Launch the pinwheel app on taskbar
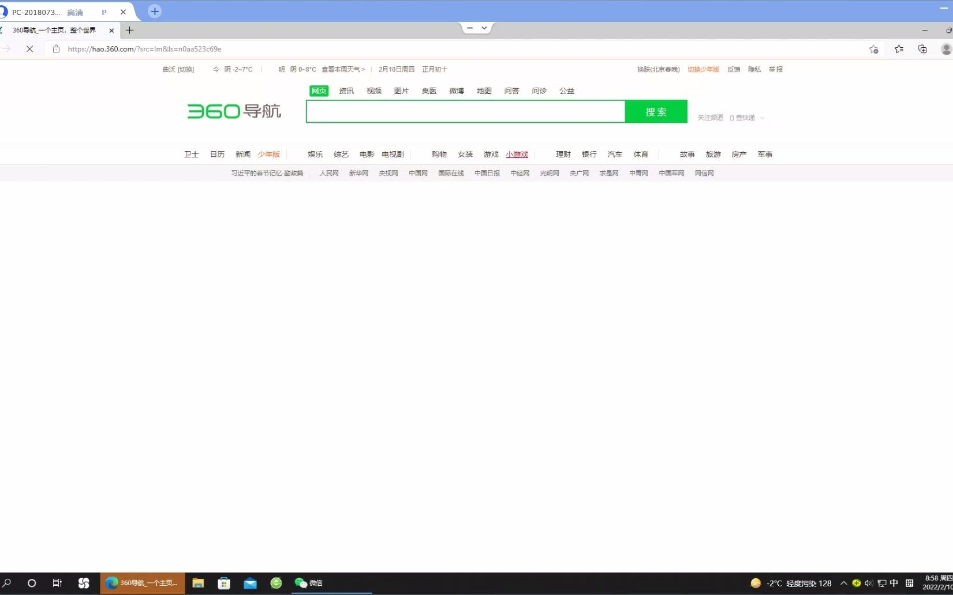Screen dimensions: 953x595 pyautogui.click(x=84, y=583)
